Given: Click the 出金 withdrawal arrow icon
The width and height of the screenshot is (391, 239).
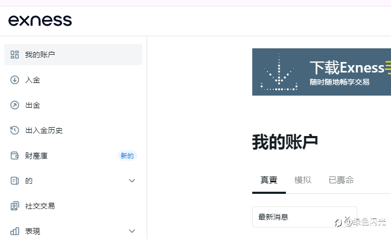Looking at the screenshot, I should 15,105.
